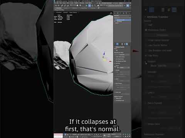Click the ViewCube home icon in viewport

pyautogui.click(x=111, y=13)
